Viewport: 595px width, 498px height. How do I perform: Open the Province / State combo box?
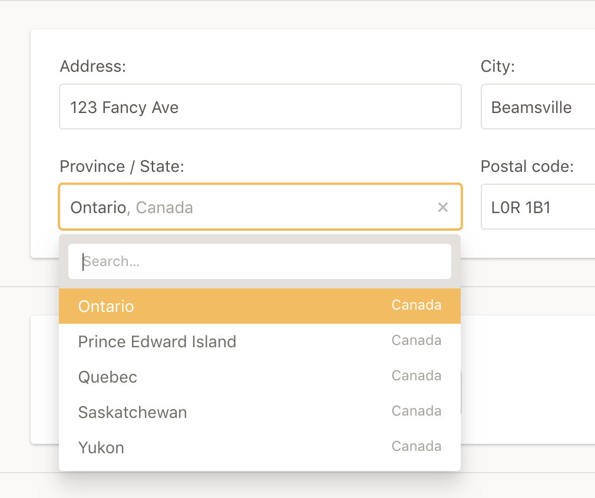tap(260, 207)
